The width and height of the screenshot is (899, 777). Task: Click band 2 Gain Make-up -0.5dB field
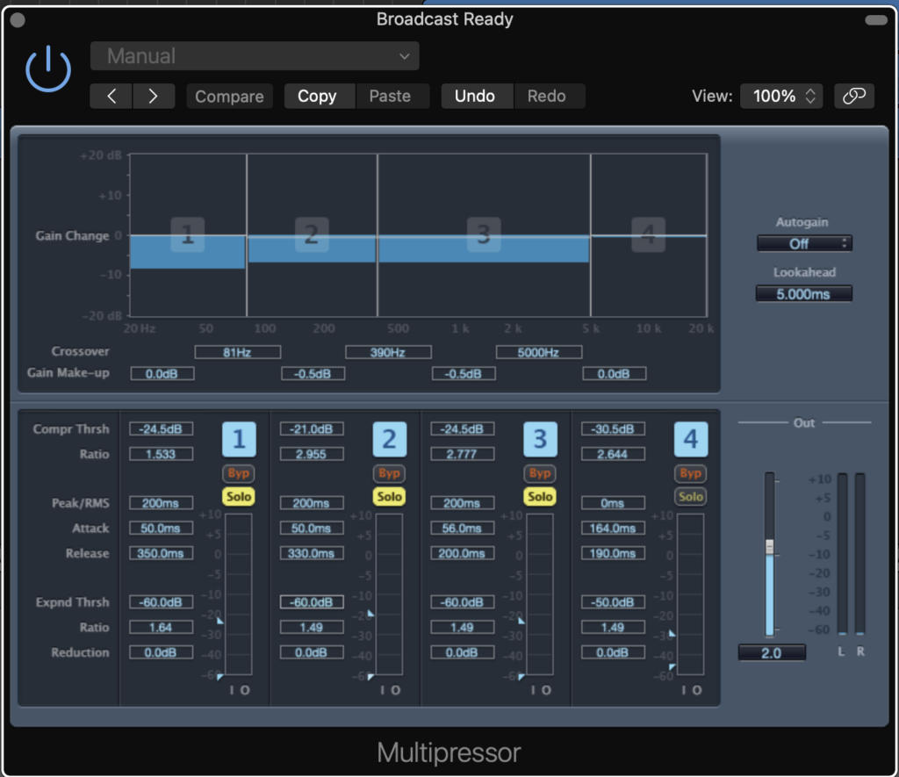click(313, 374)
